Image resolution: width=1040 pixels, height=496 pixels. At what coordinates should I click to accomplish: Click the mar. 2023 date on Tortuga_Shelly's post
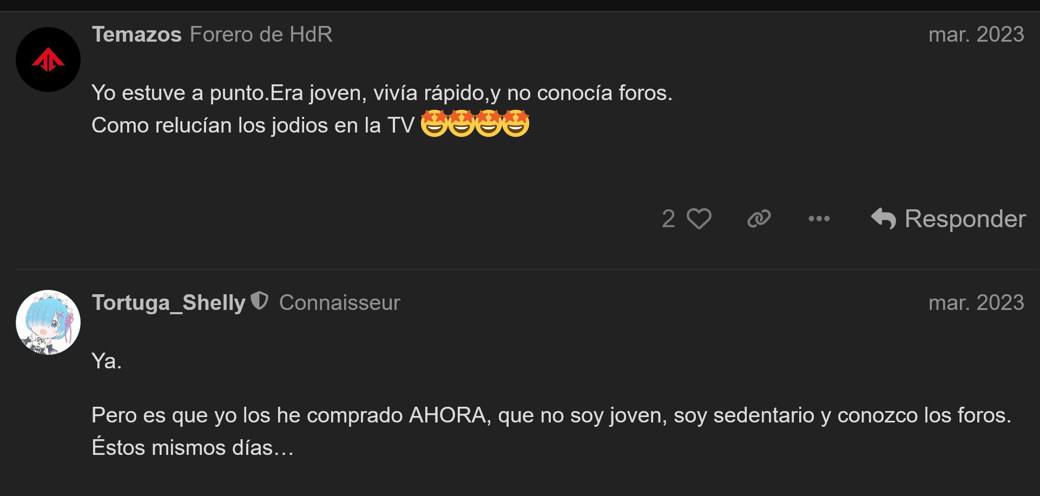(976, 303)
